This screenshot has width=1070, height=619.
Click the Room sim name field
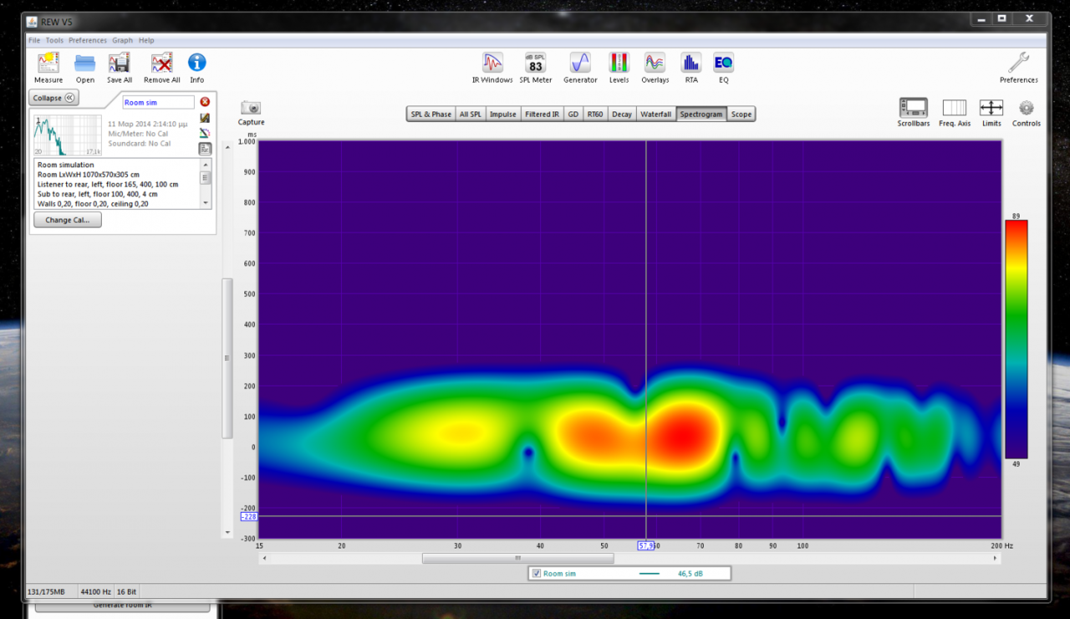(x=159, y=102)
